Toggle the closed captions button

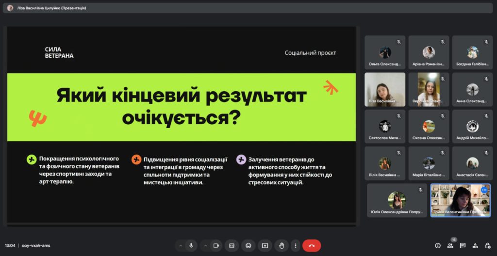tap(232, 246)
